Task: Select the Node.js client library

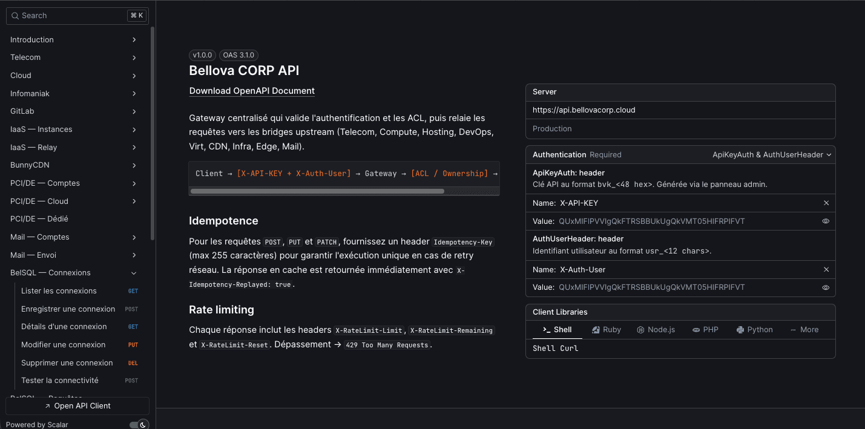Action: [x=656, y=329]
